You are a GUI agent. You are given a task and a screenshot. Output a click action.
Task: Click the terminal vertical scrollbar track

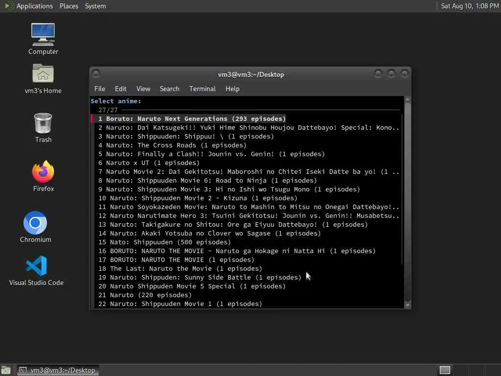tap(408, 202)
